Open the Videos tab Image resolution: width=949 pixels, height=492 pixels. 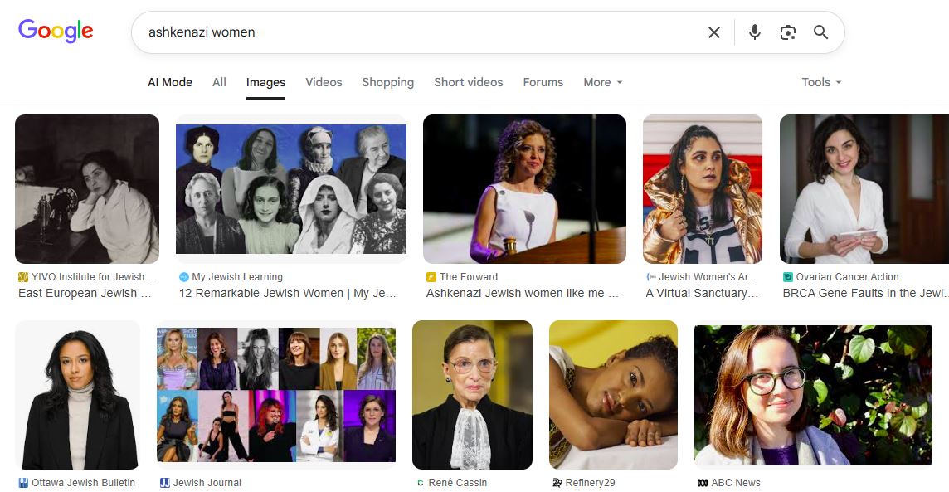[x=324, y=82]
